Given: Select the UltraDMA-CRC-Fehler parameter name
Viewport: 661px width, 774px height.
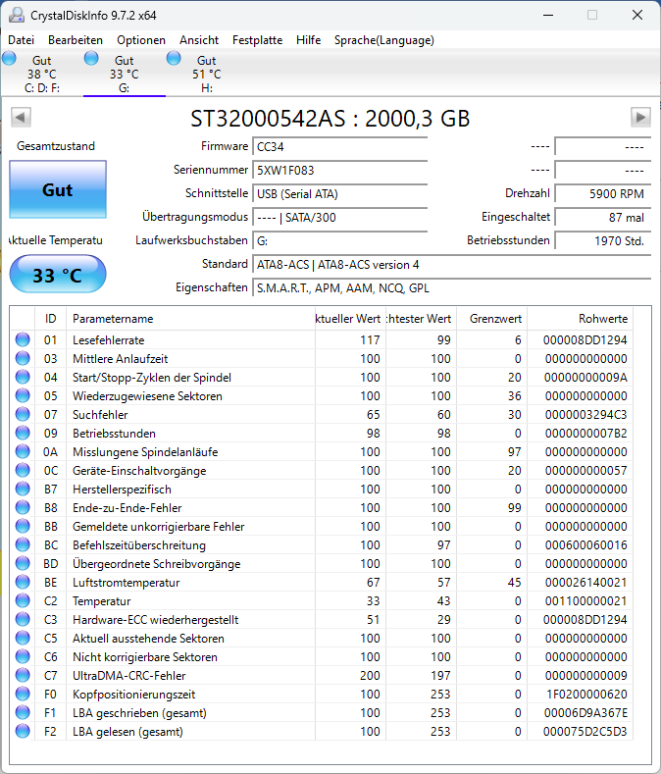Looking at the screenshot, I should click(129, 676).
